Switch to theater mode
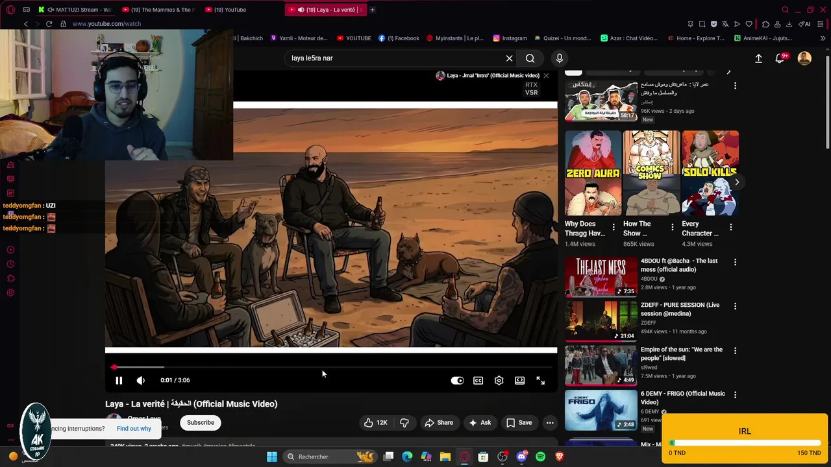 tap(519, 381)
